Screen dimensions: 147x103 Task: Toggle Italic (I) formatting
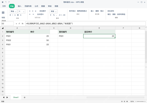pos(13,15)
